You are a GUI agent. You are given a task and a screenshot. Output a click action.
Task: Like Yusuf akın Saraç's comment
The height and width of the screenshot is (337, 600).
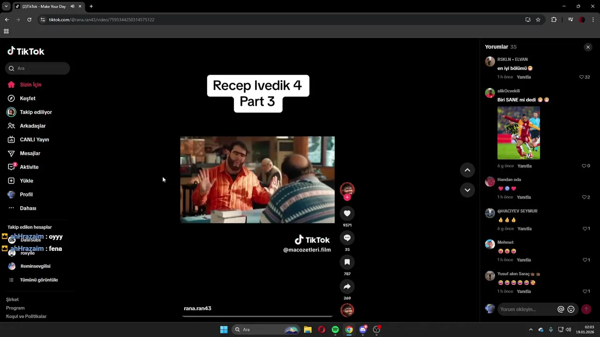tap(585, 291)
